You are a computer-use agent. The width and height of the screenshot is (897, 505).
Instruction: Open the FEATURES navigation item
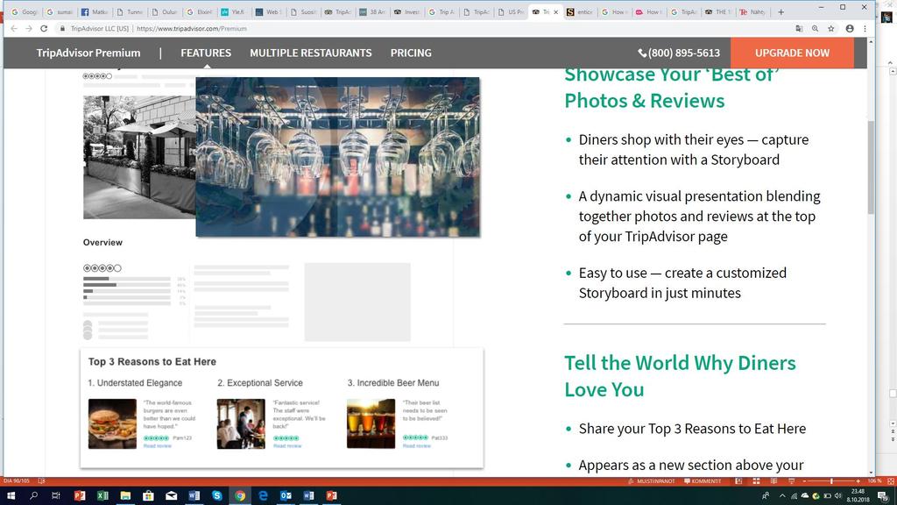(x=206, y=53)
